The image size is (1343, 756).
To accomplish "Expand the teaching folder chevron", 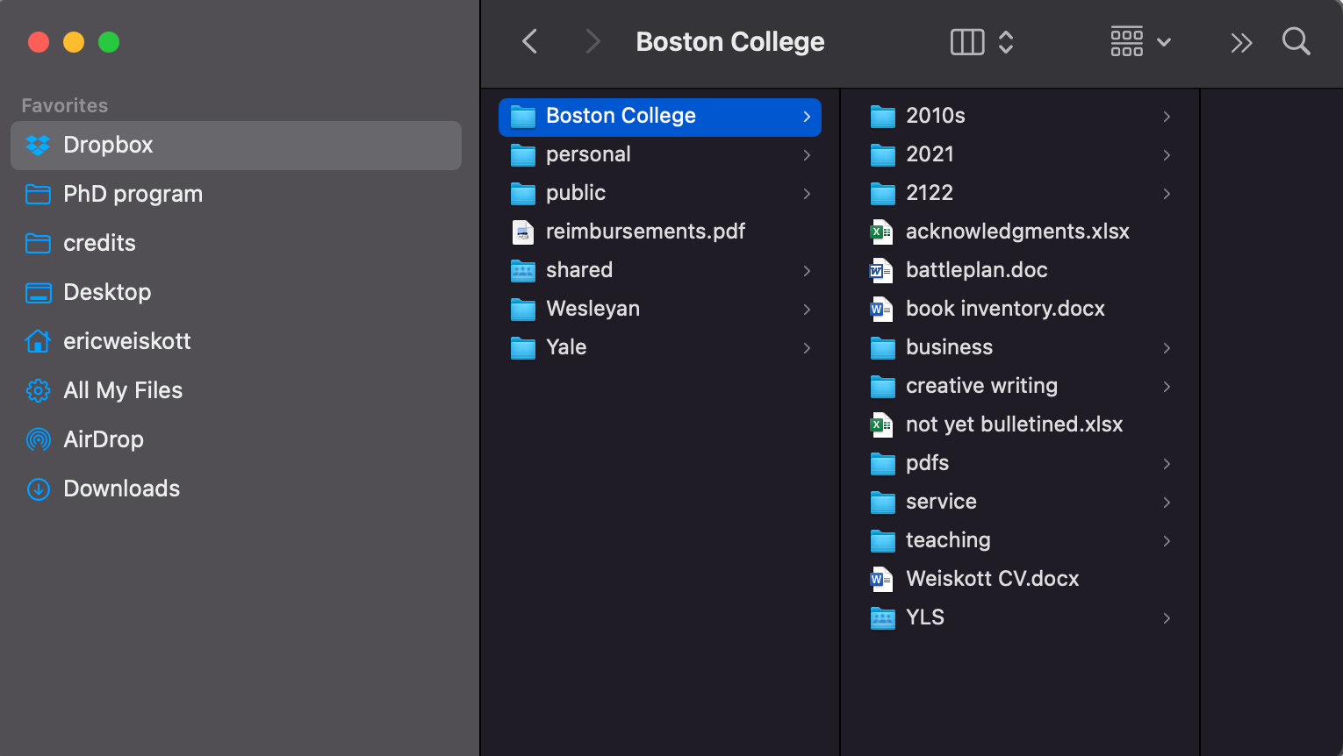I will coord(1167,540).
